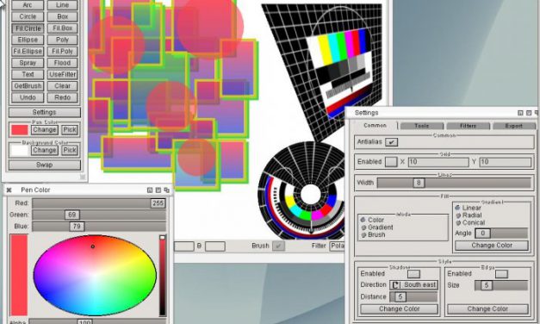Click the Green slider in Pen Color
The width and height of the screenshot is (540, 324).
(99, 215)
